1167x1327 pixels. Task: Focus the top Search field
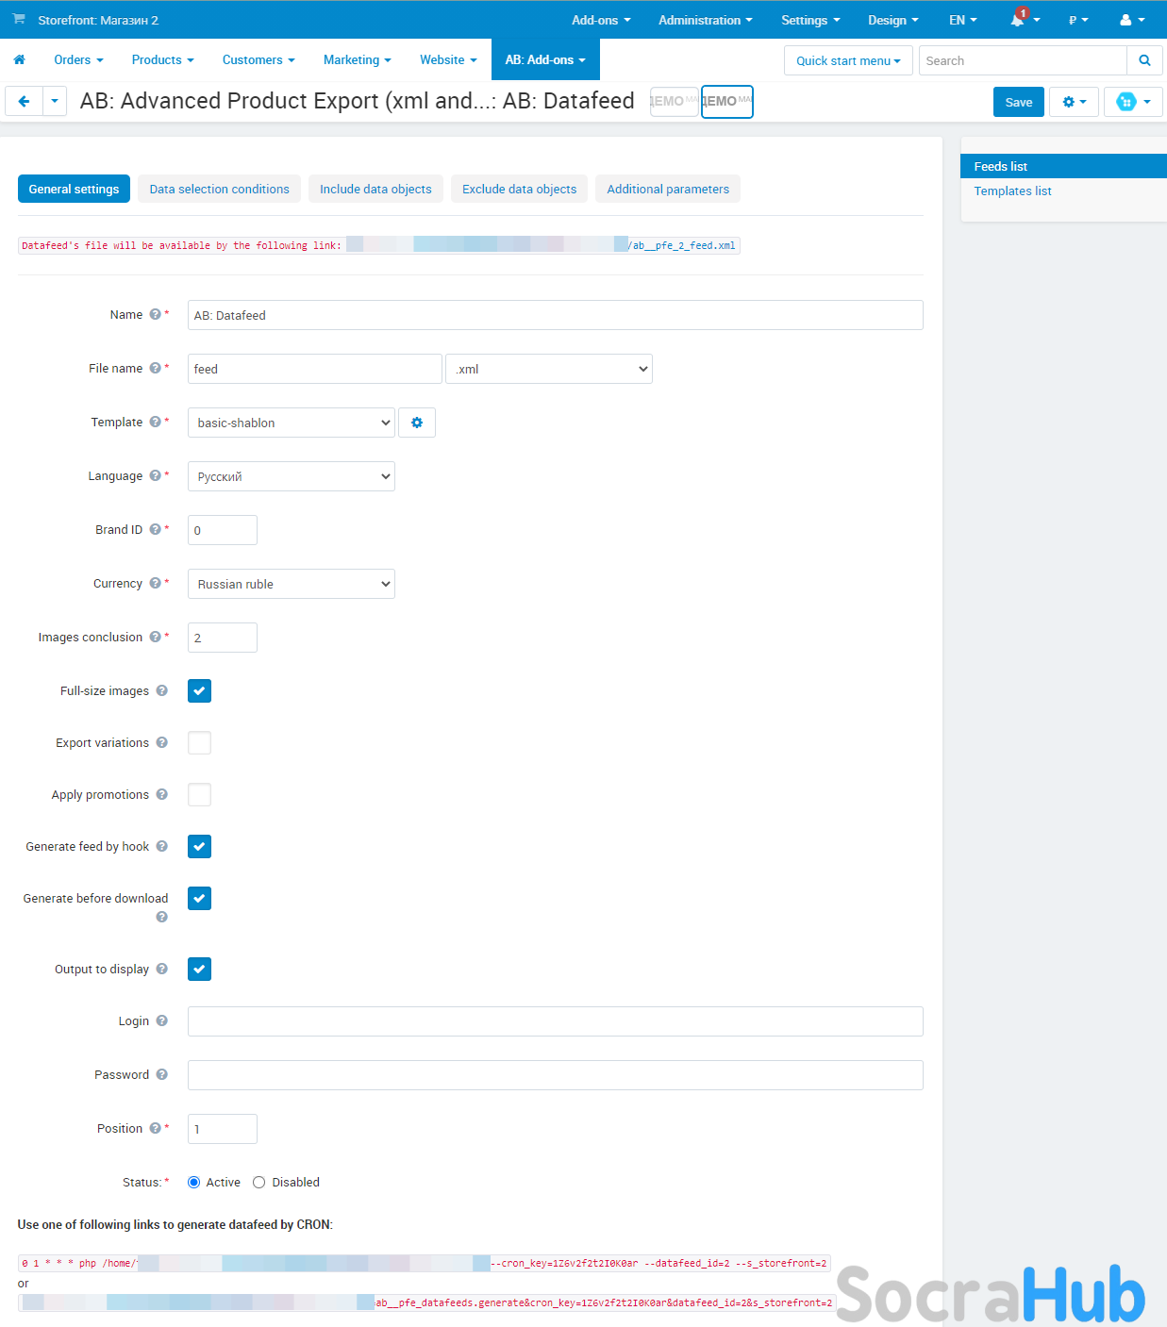click(1023, 60)
